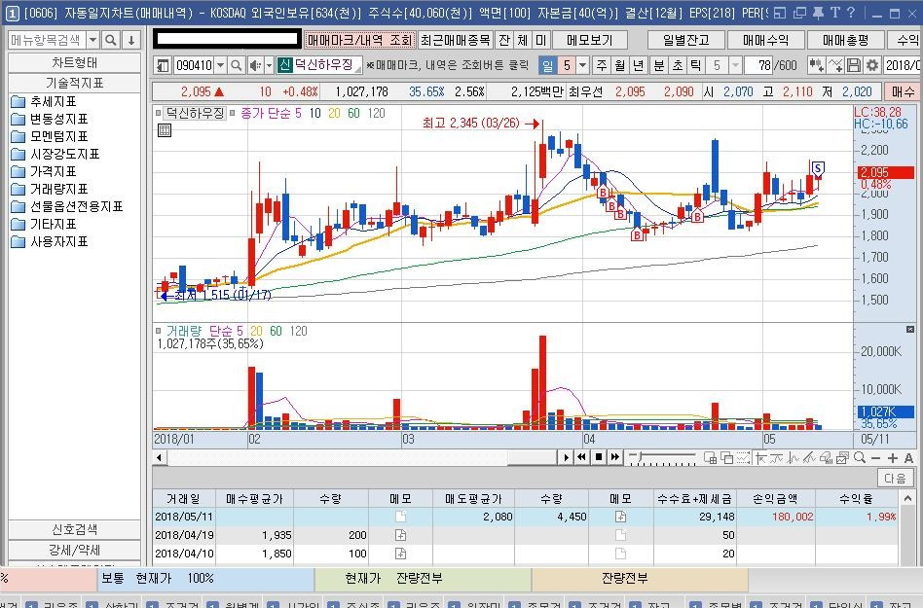Open the dropdown arrow beside speaker icon
Image resolution: width=923 pixels, height=608 pixels.
(269, 65)
